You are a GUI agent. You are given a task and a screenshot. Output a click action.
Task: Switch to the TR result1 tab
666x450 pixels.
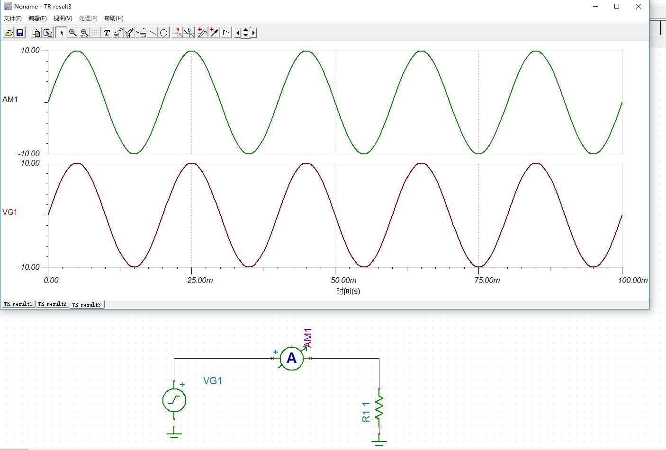pos(18,304)
